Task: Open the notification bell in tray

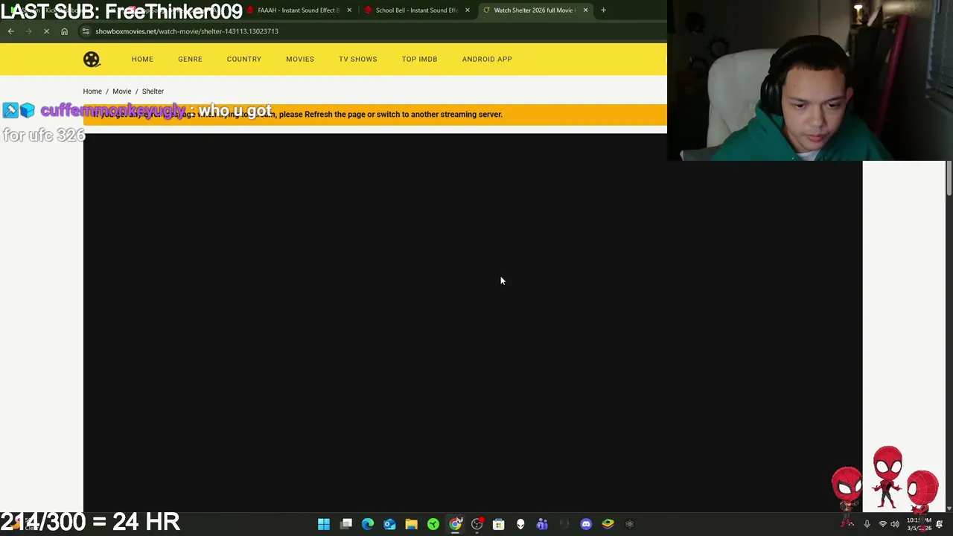Action: [x=940, y=524]
